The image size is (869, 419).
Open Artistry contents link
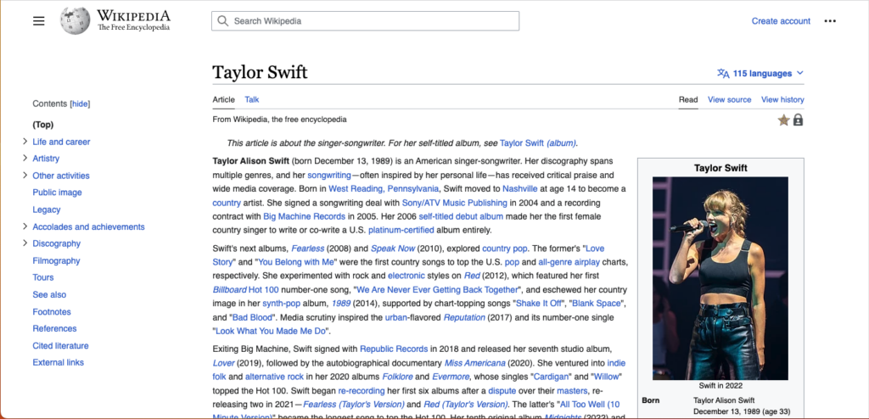46,158
